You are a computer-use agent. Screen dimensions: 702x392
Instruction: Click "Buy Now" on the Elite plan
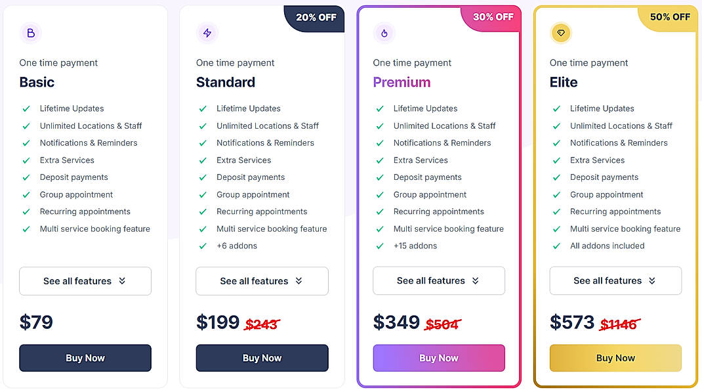coord(615,358)
